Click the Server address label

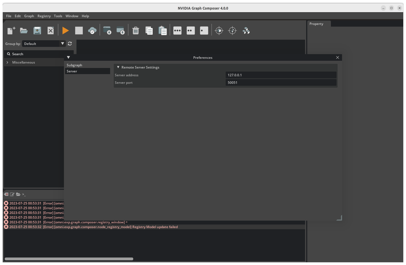click(127, 75)
